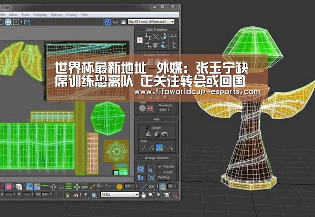
Task: Click the UV coordinates button in top toolbar
Action: (116, 22)
